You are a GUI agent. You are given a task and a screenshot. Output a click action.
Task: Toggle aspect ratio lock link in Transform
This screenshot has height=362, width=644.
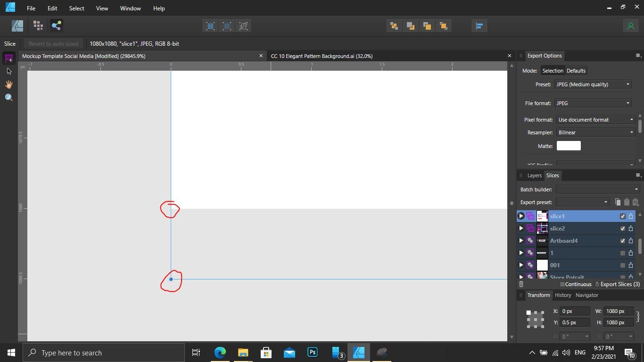click(638, 317)
